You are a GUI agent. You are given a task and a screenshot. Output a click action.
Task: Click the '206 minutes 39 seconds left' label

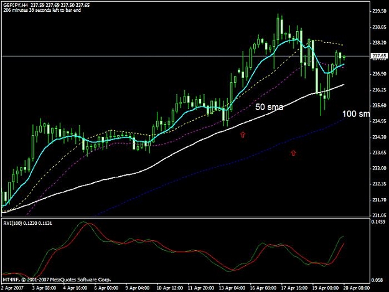(42, 10)
